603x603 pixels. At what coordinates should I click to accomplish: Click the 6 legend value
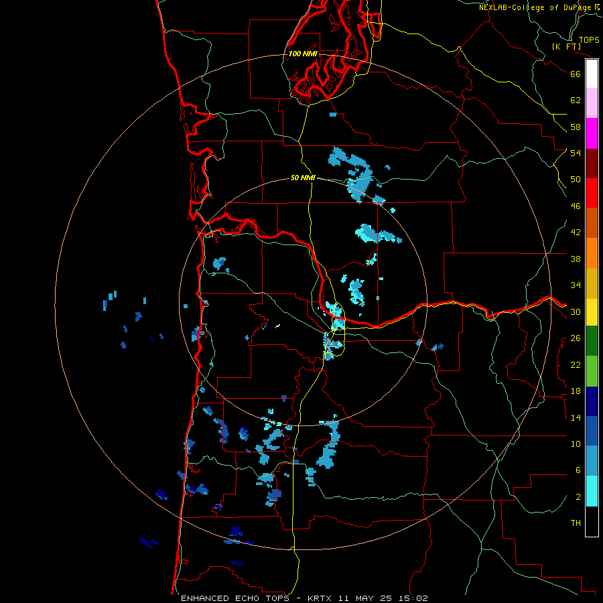tap(578, 470)
